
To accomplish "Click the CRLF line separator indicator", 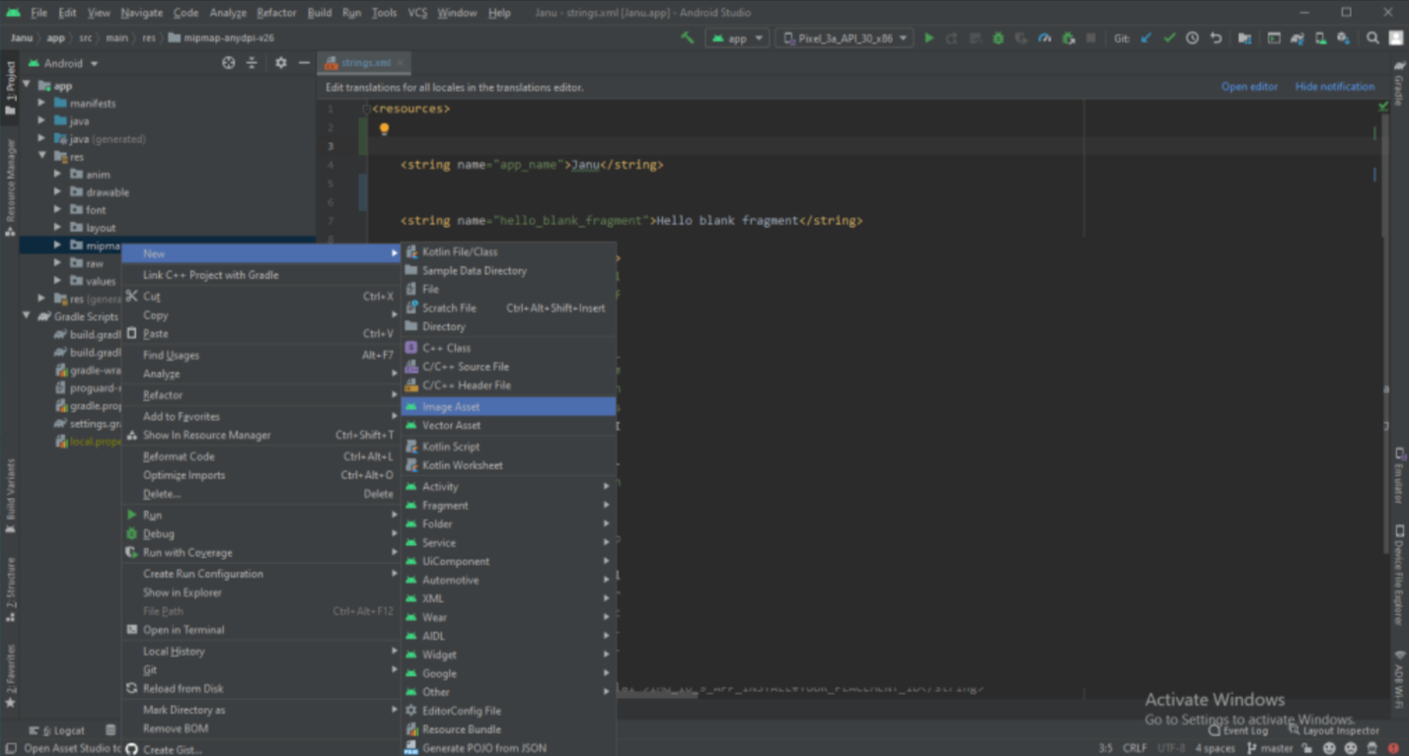I will (1135, 748).
